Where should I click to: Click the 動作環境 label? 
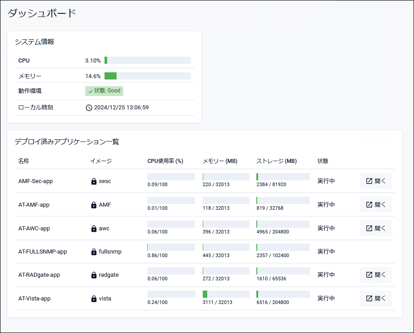pyautogui.click(x=30, y=91)
